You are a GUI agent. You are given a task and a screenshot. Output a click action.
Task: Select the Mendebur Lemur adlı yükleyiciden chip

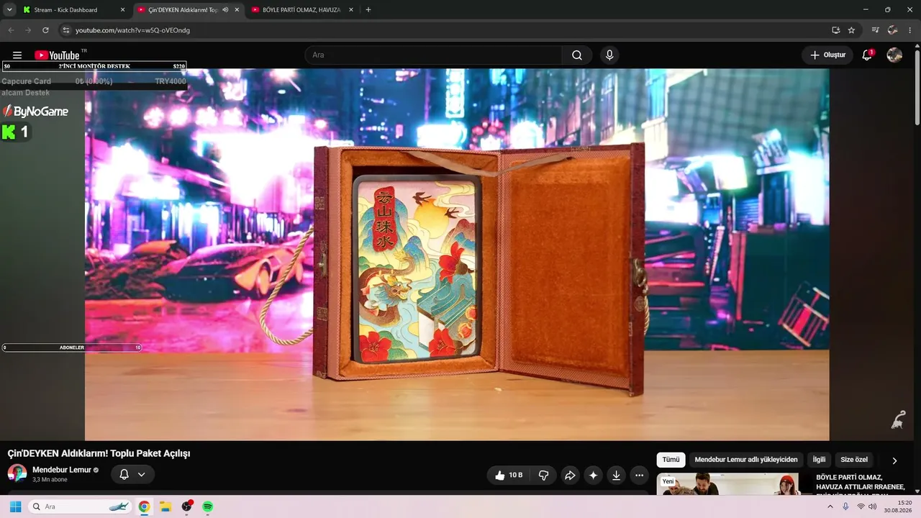pyautogui.click(x=746, y=460)
